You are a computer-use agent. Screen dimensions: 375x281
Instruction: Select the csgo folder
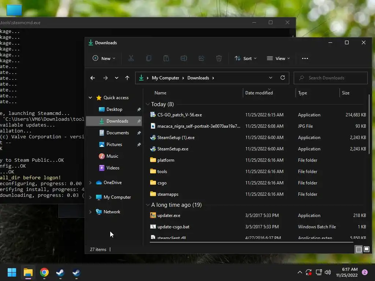tap(258, 183)
